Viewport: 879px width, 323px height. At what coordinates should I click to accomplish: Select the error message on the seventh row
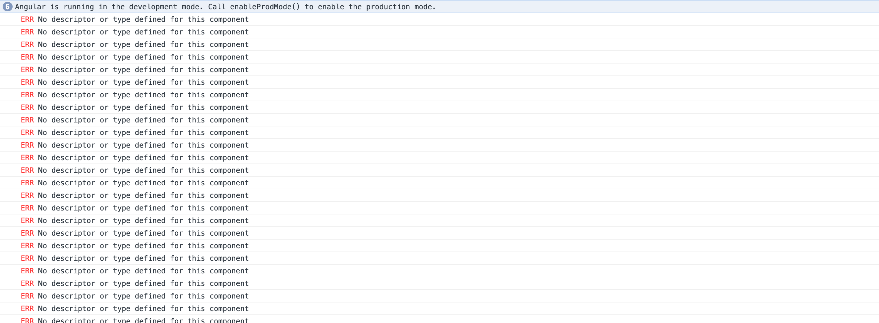point(143,95)
